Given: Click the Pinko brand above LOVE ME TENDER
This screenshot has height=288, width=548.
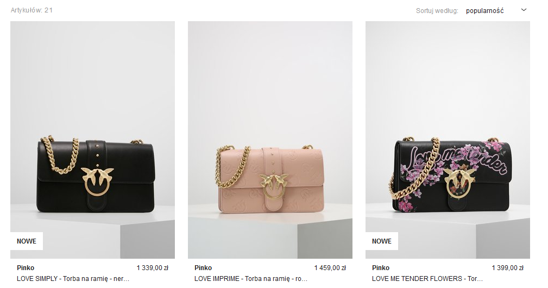Looking at the screenshot, I should click(381, 268).
